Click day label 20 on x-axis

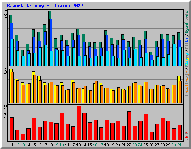[x=118, y=145]
